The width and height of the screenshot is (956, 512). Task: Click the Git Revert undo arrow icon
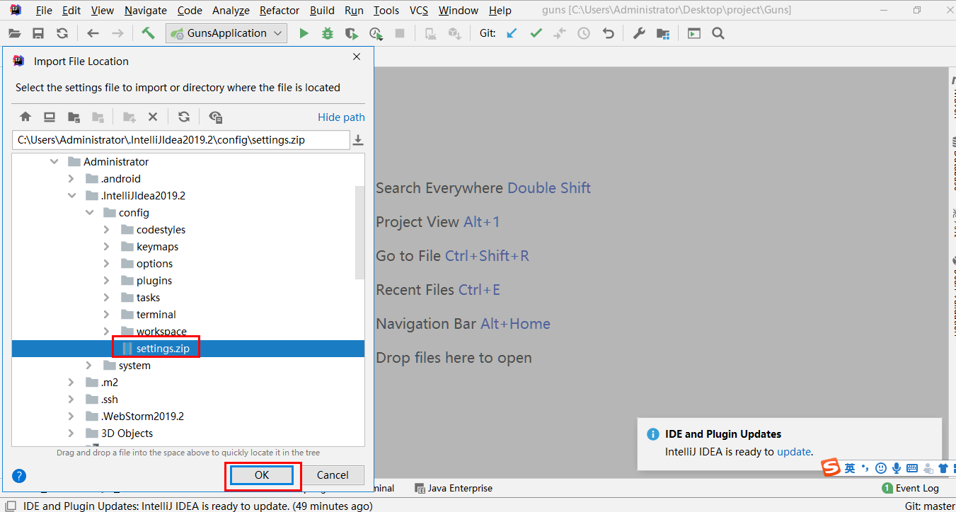pos(608,33)
